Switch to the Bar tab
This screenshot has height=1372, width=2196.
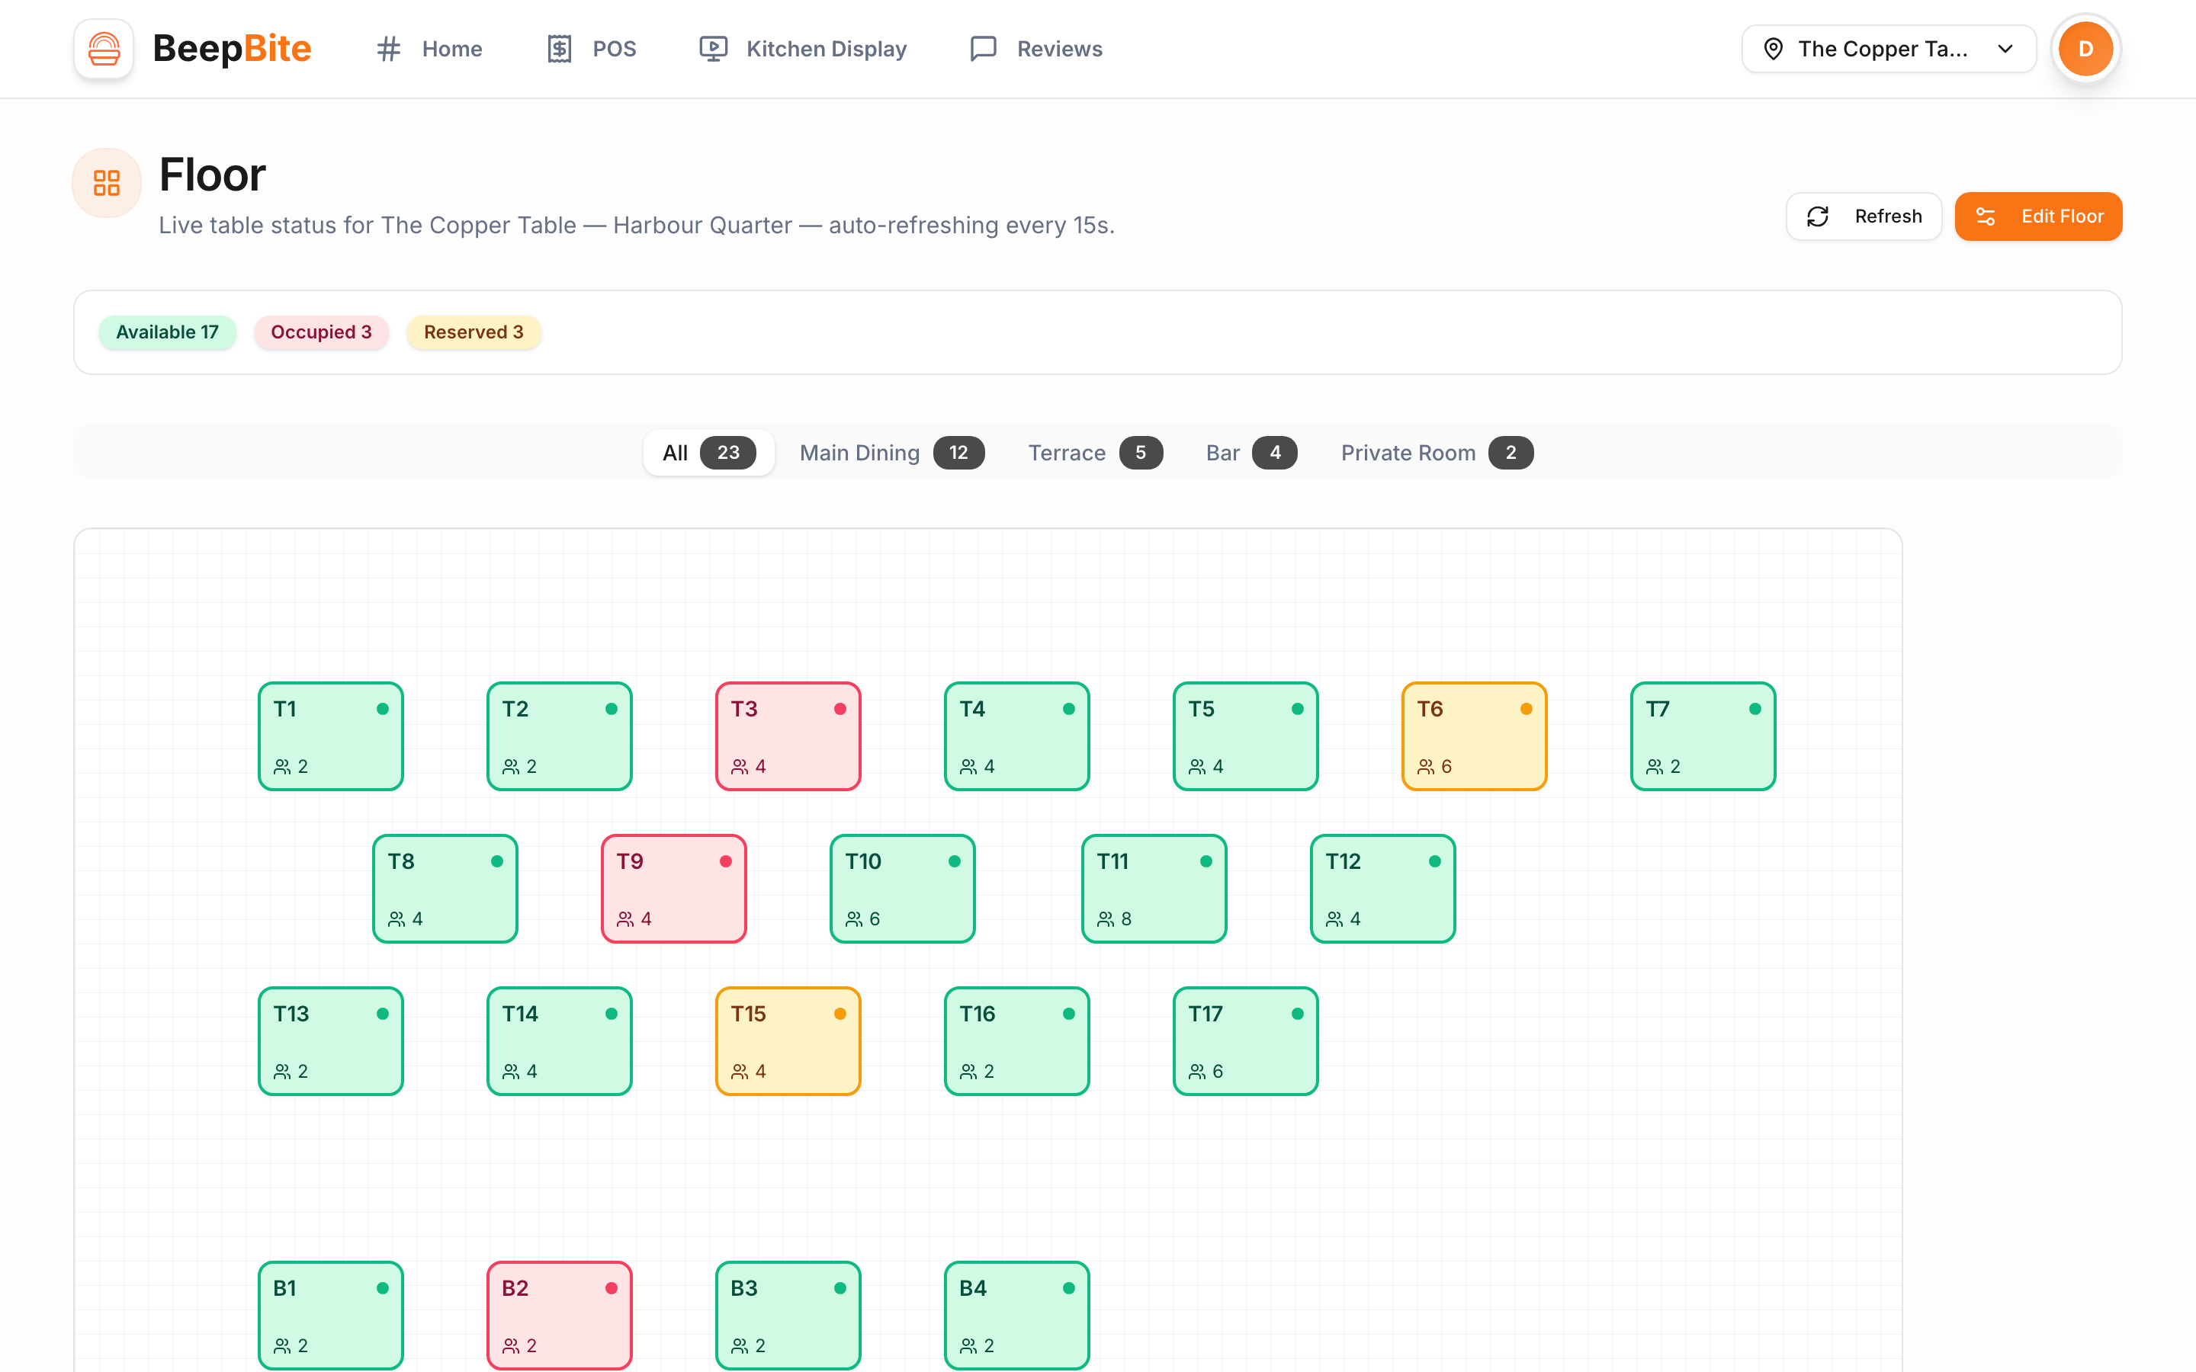1251,453
